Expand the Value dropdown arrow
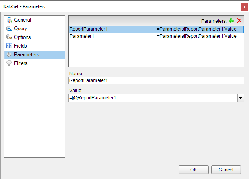This screenshot has width=249, height=179. [241, 98]
